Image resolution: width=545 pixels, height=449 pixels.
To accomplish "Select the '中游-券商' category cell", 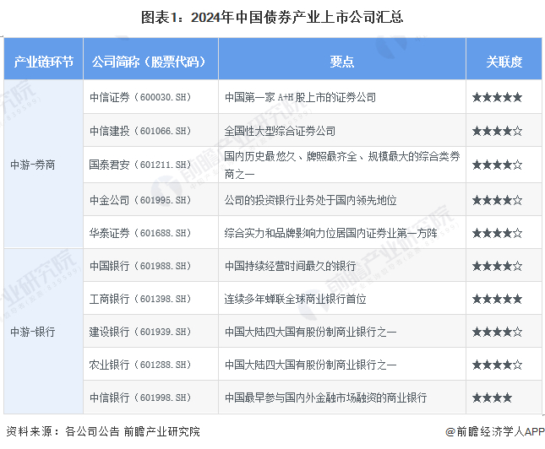I will (x=43, y=165).
